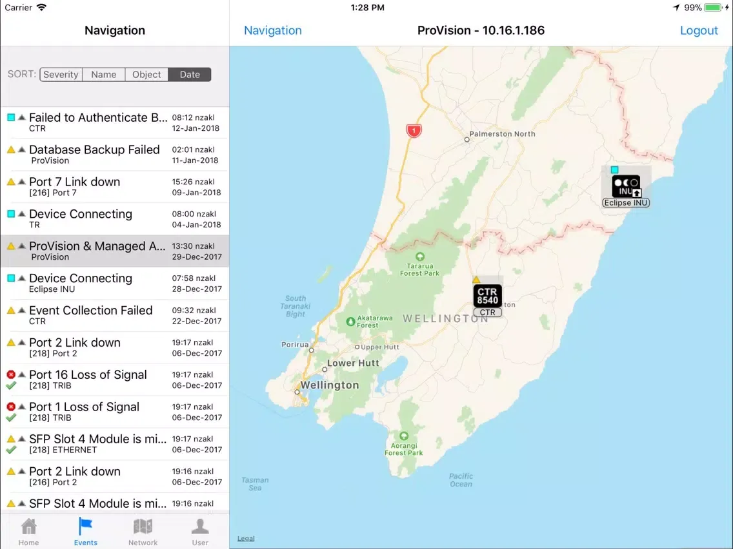Switch to the Events tab
Image resolution: width=733 pixels, height=549 pixels.
(x=86, y=532)
